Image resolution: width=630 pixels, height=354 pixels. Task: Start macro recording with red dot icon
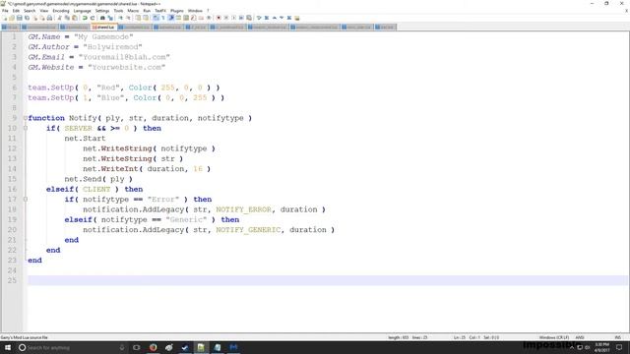click(219, 18)
